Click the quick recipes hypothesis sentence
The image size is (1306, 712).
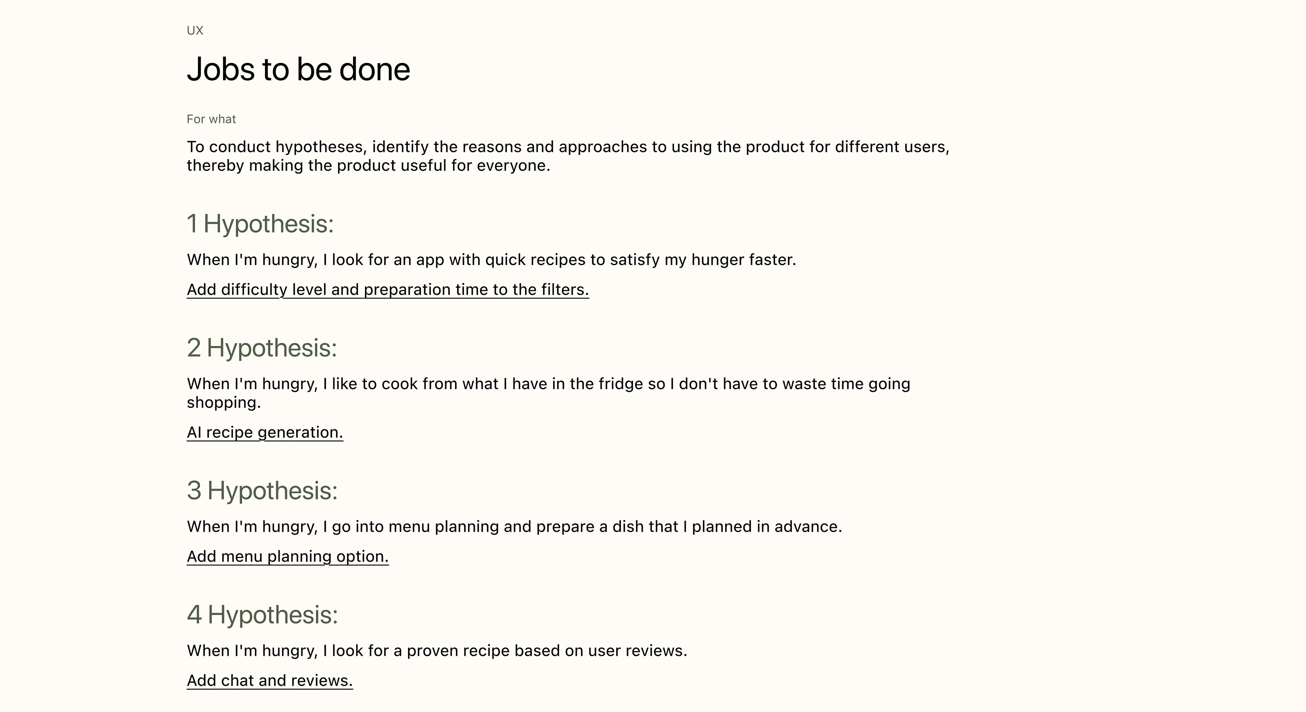491,260
